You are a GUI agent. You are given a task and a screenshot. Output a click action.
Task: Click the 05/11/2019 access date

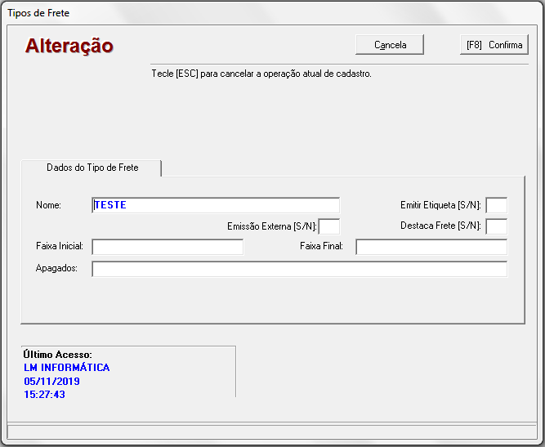coord(52,382)
